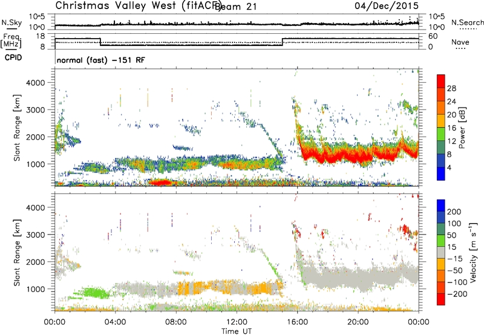Click the 'Christmas Valley West (fitACF)' title
Image resolution: width=484 pixels, height=335 pixels.
pyautogui.click(x=138, y=5)
